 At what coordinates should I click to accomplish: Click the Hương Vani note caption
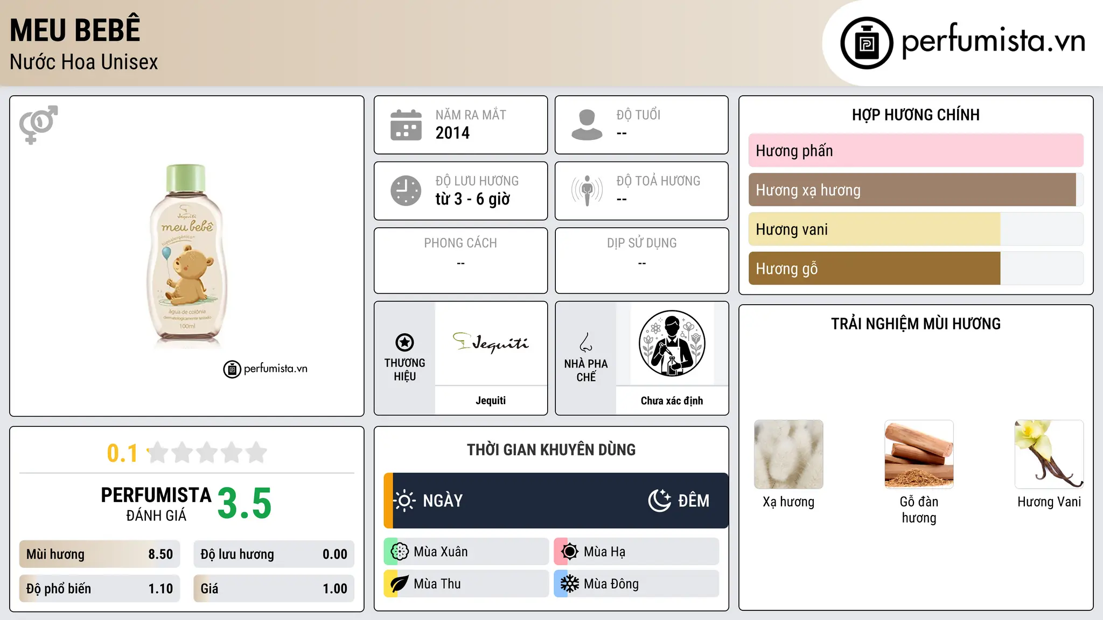[x=1049, y=502]
